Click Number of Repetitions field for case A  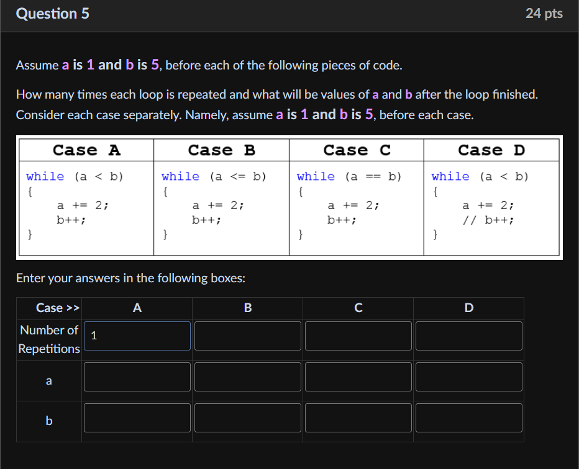point(137,336)
